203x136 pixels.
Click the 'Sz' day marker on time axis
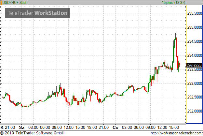21,128
